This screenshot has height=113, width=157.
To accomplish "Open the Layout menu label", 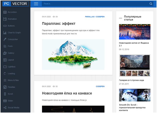I will 11,60.
